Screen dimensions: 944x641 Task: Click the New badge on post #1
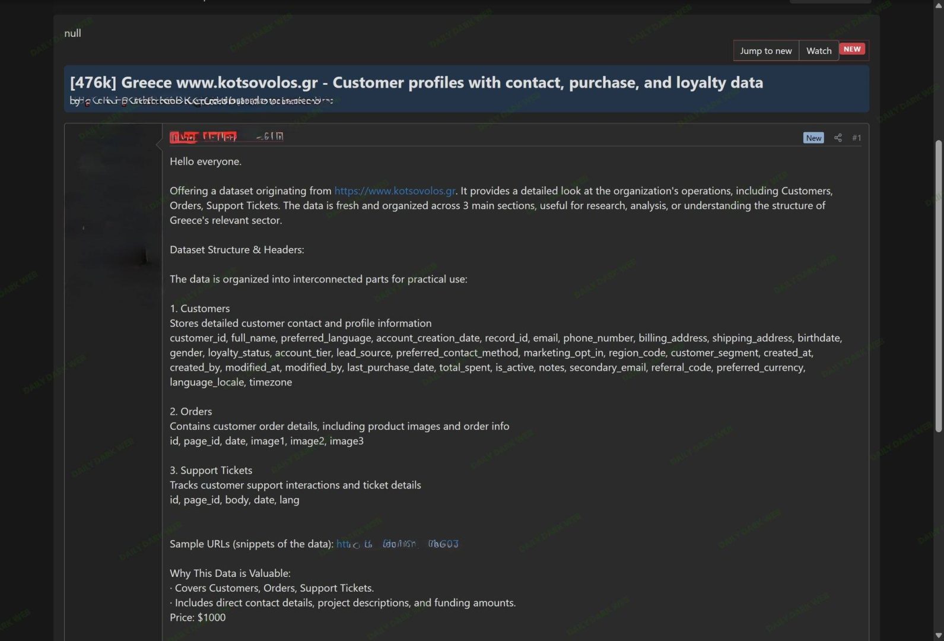tap(813, 138)
